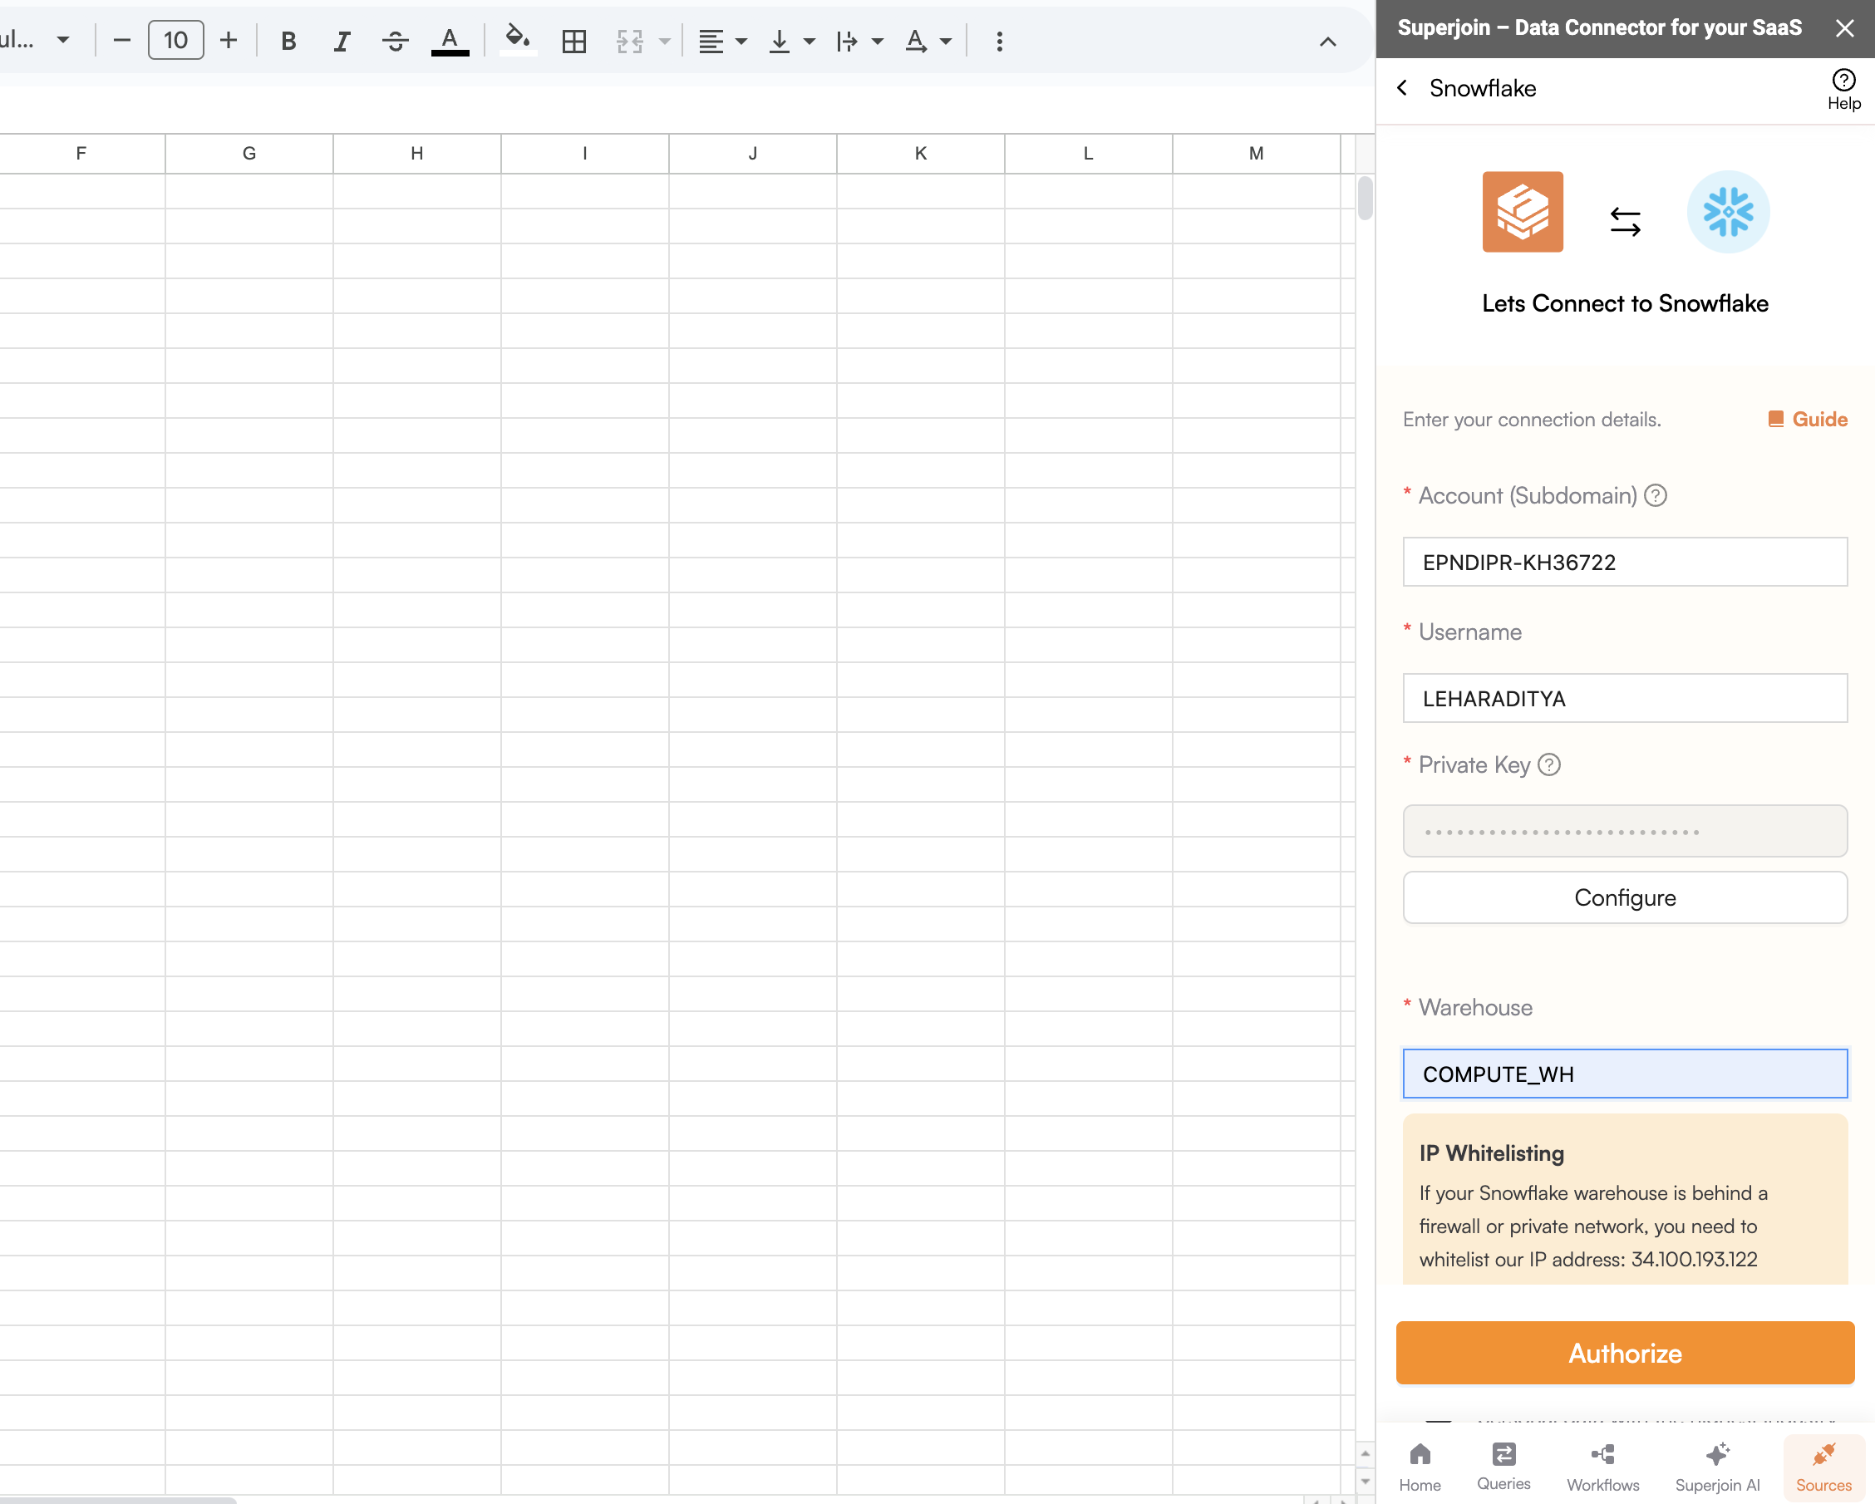1875x1504 pixels.
Task: Collapse the toolbar with chevron
Action: click(1327, 42)
